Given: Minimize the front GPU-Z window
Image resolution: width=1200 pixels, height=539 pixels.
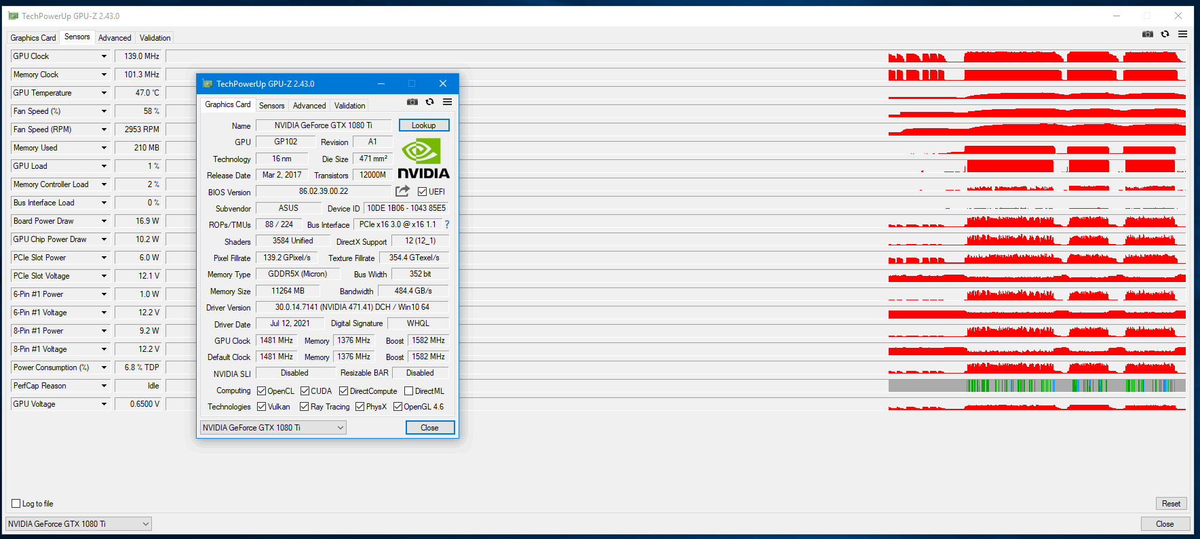Looking at the screenshot, I should point(381,83).
